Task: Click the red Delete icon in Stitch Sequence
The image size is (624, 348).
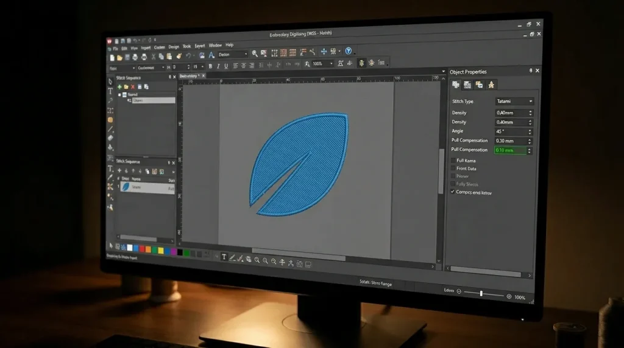Action: coord(133,87)
